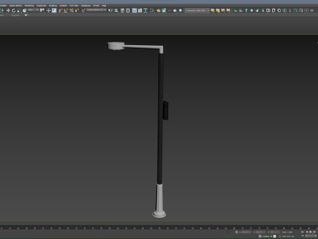This screenshot has width=318, height=239.
Task: Click the X coordinate input field
Action: [246, 232]
